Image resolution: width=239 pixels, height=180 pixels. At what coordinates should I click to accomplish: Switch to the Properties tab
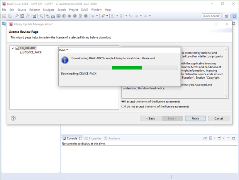tap(93, 138)
